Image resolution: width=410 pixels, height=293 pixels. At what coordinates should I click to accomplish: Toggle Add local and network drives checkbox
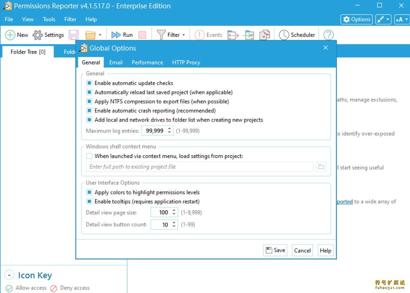pyautogui.click(x=89, y=120)
